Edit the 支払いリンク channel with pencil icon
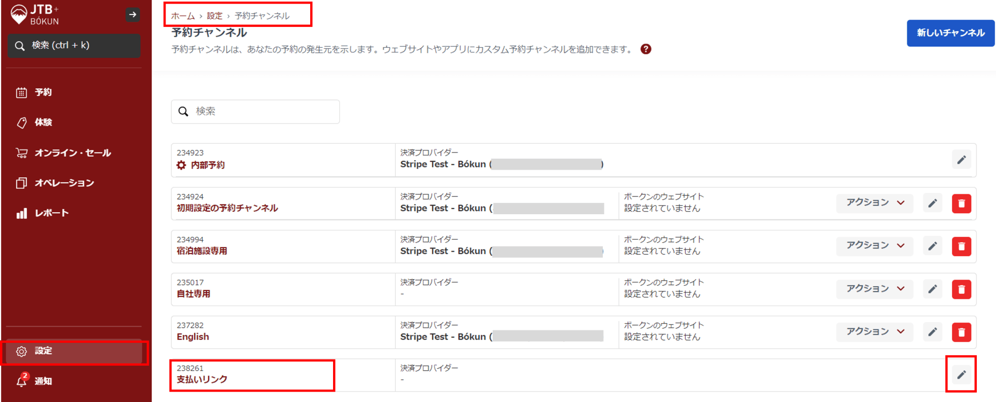 (961, 375)
